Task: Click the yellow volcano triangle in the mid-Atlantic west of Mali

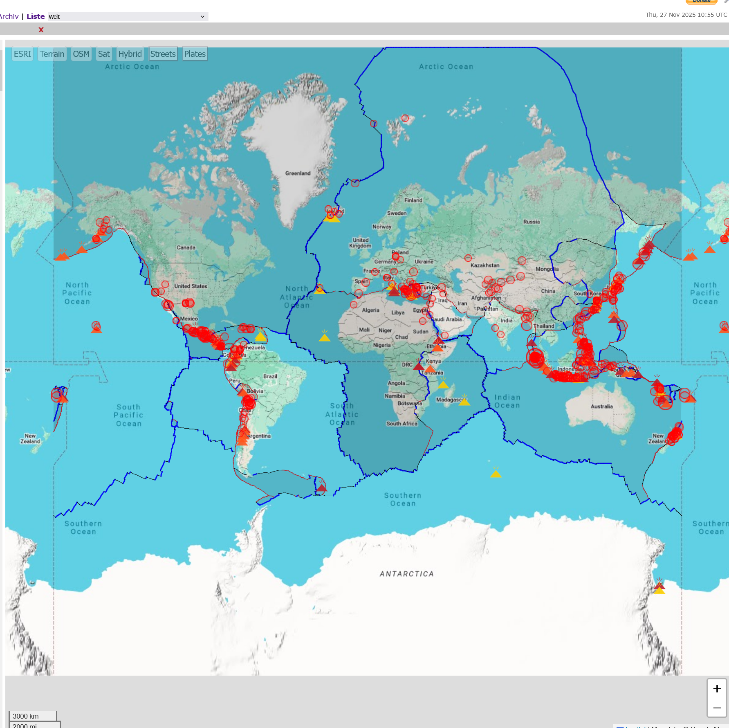Action: (x=324, y=337)
